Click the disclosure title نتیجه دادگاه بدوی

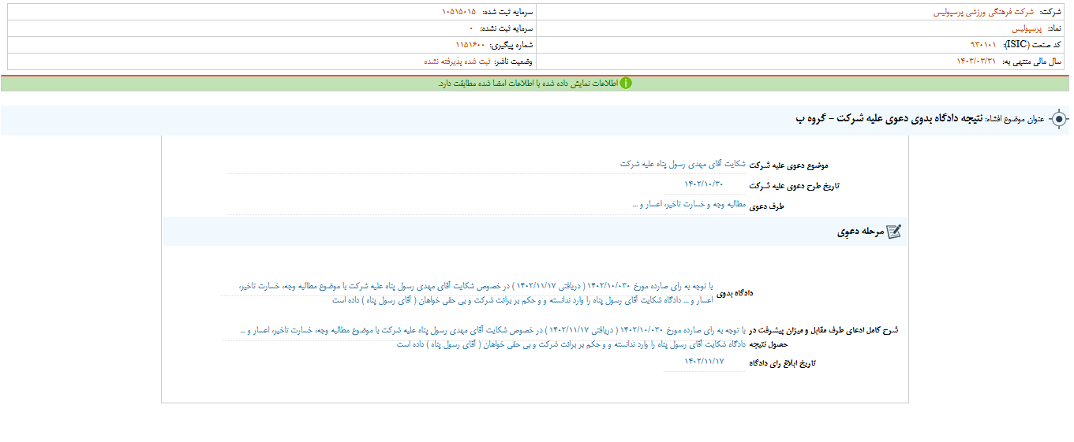899,119
